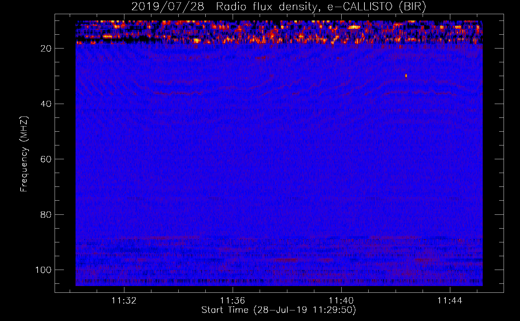Screen dimensions: 520x321
Task: Click the 11:44 time tick label
Action: tap(450, 301)
